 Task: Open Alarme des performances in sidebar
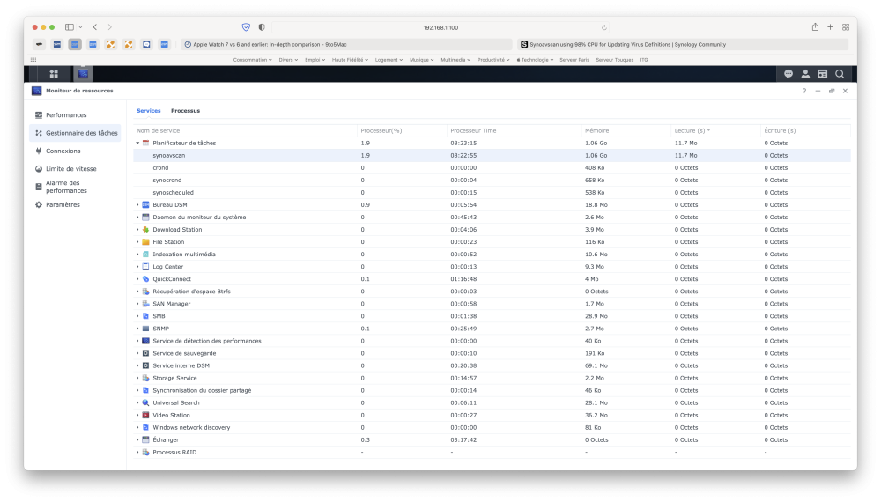click(66, 187)
